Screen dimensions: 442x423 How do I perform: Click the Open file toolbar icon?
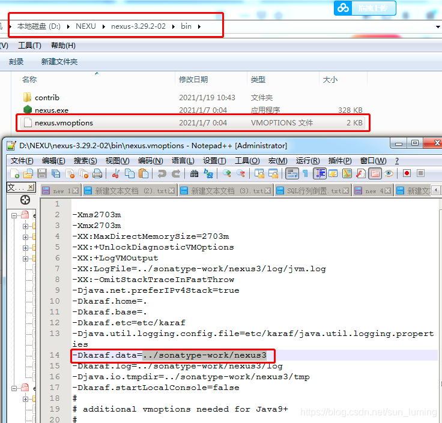pos(28,173)
